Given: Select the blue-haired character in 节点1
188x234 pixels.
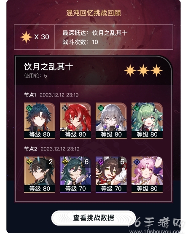Looking at the screenshot, I should (x=40, y=121).
